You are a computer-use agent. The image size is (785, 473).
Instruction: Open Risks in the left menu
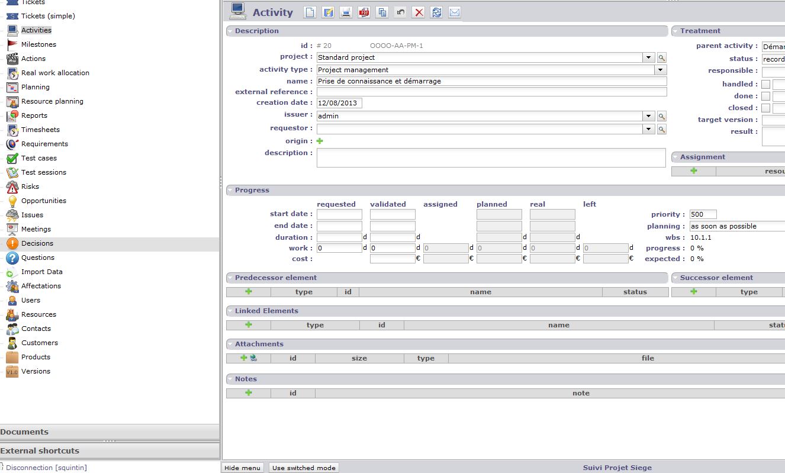(30, 186)
